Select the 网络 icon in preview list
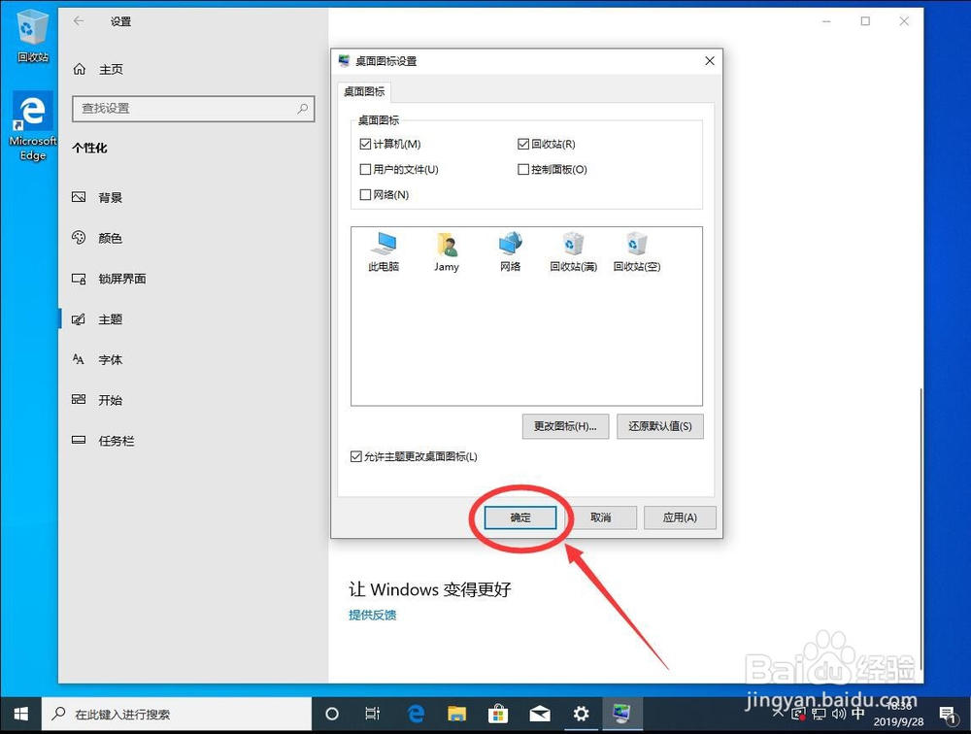The width and height of the screenshot is (971, 734). [x=511, y=252]
